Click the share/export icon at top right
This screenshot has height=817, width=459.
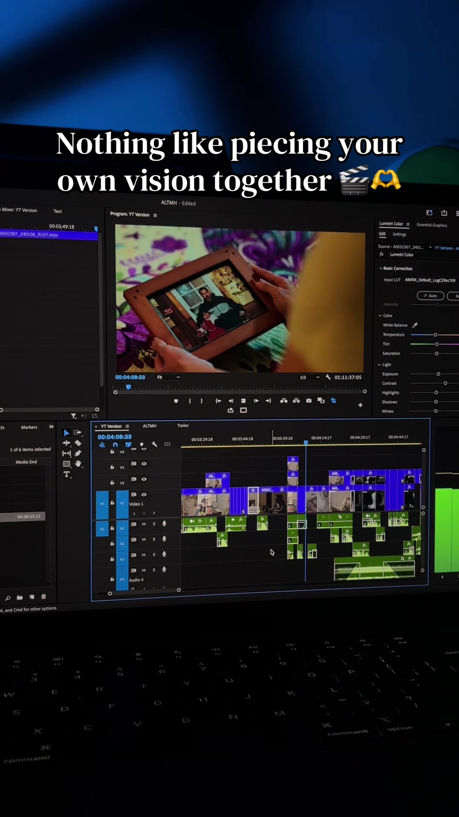tap(444, 212)
